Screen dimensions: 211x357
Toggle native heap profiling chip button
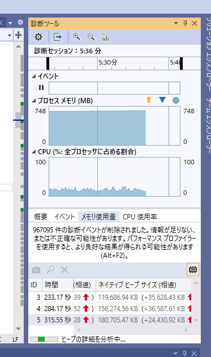point(192,270)
